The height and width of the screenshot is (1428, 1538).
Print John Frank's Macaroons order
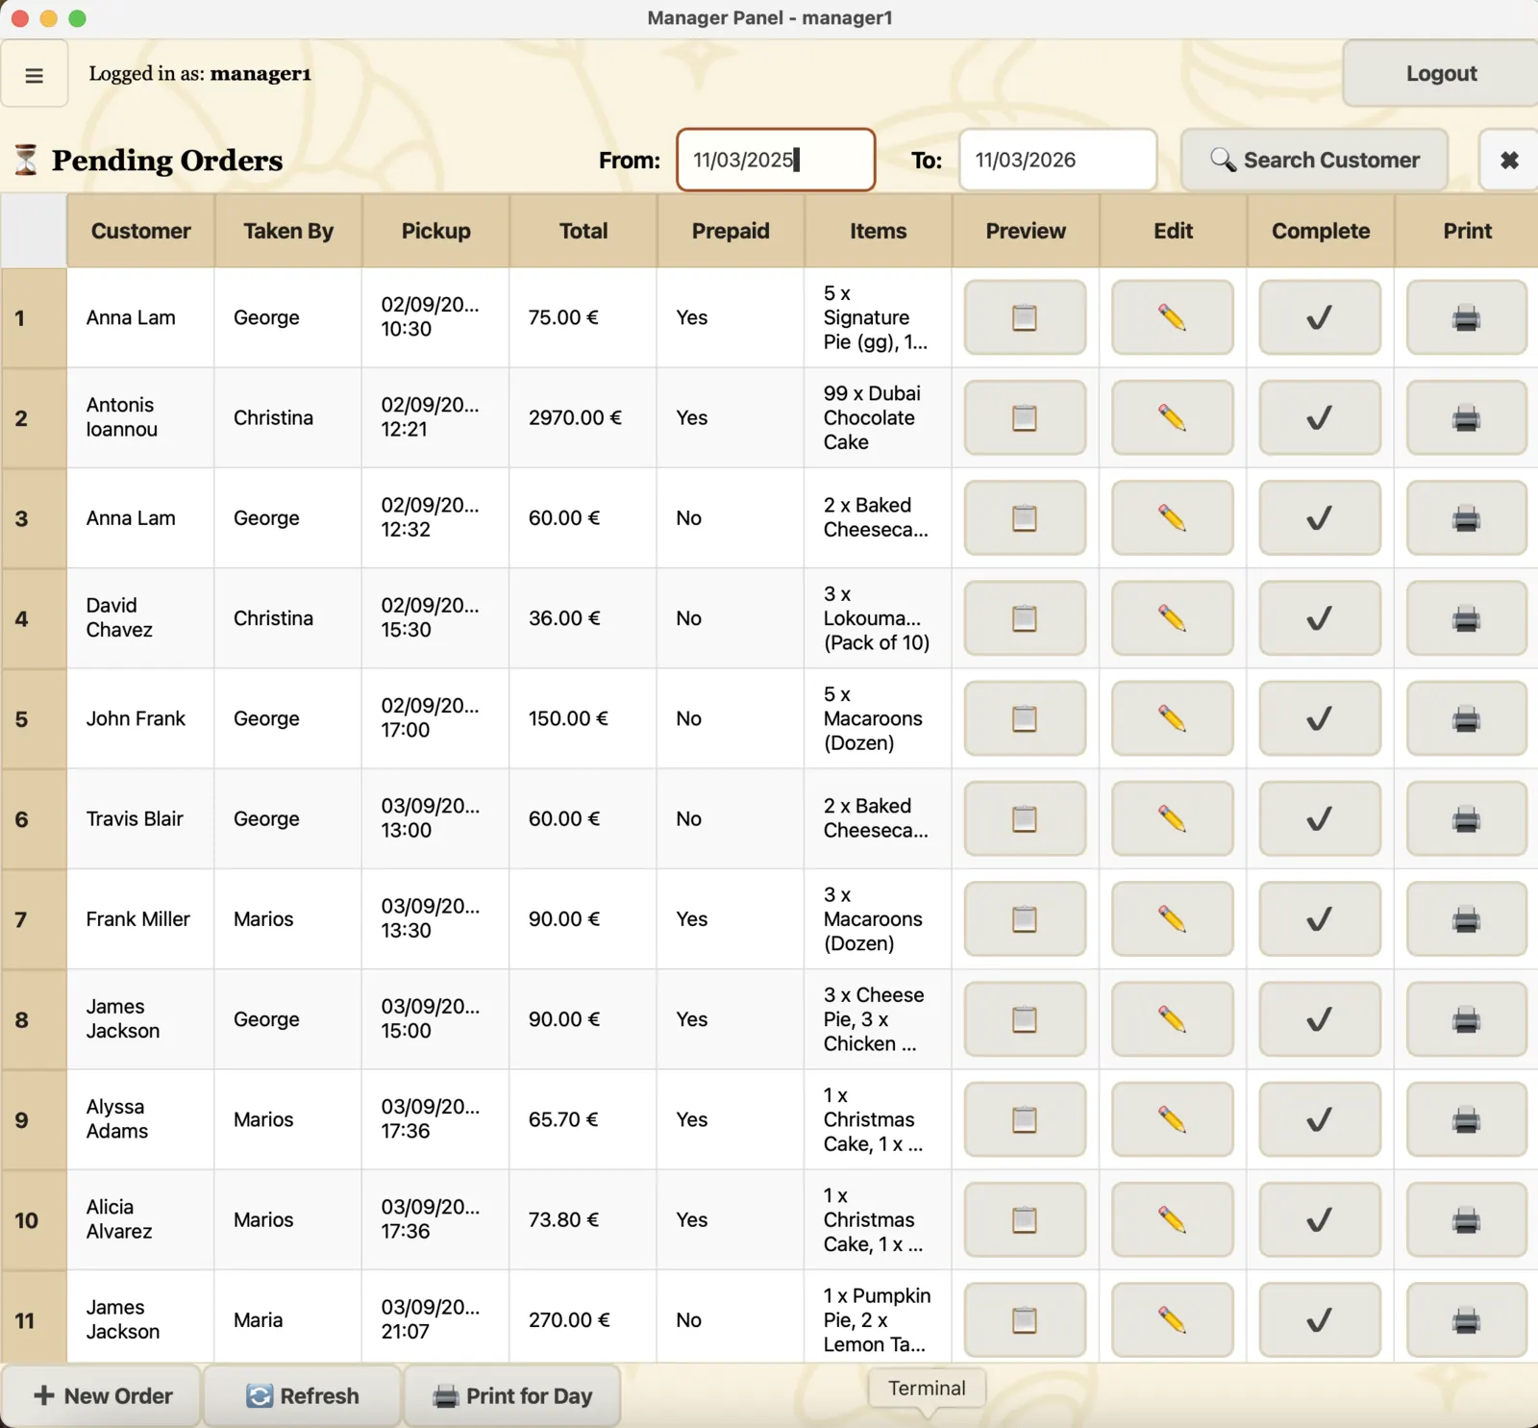[x=1466, y=718]
